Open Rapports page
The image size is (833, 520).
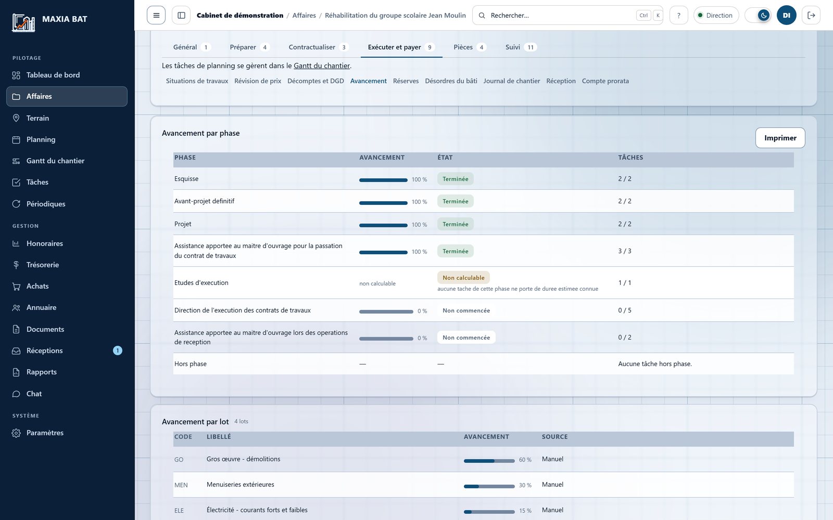coord(67,372)
